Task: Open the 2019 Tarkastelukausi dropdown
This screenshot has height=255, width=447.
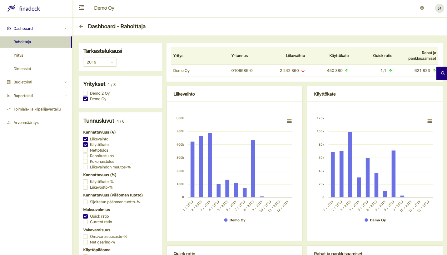Action: (100, 62)
